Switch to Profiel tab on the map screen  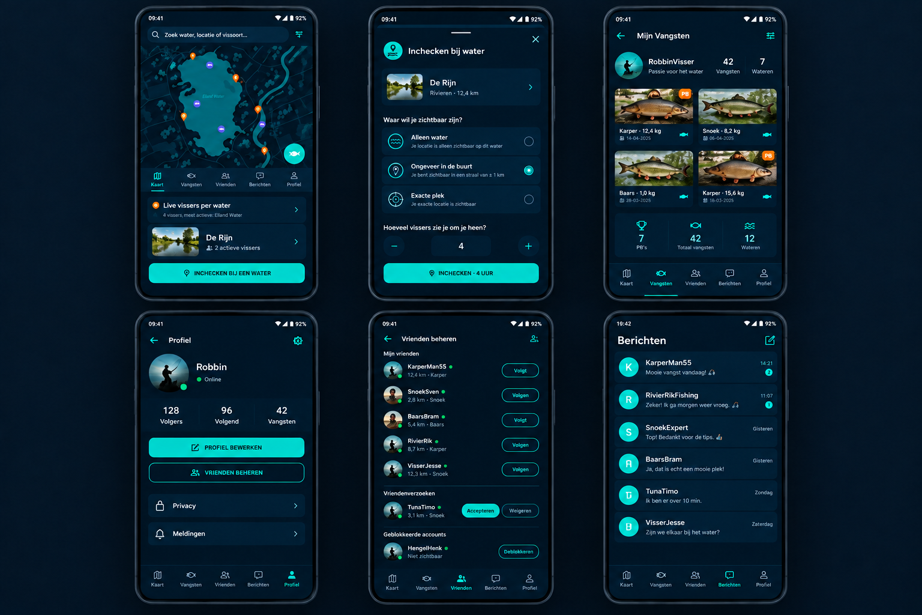point(294,180)
